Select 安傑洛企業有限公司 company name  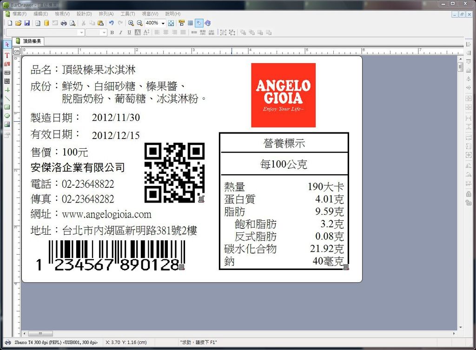78,167
